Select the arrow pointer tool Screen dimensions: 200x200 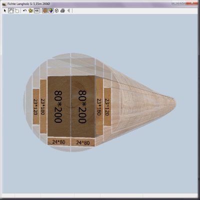coord(5,11)
